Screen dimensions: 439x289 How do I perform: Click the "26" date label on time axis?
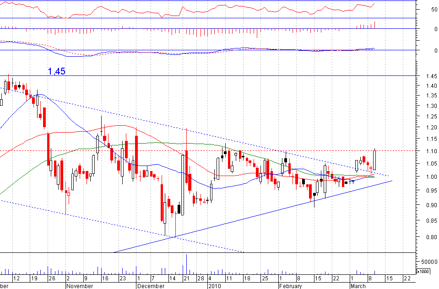(x=52, y=278)
